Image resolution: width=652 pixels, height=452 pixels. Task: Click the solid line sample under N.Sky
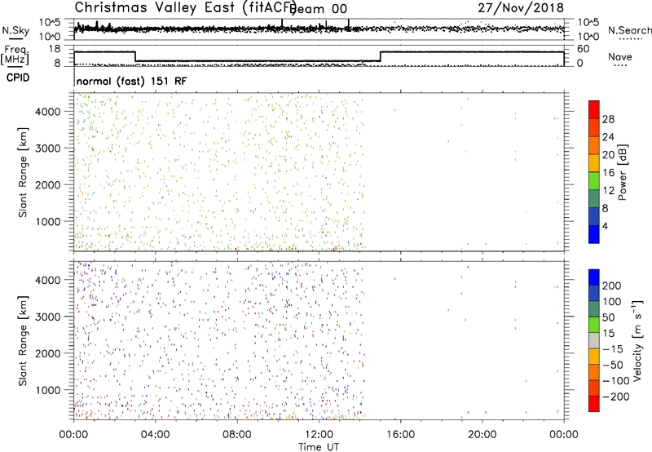[15, 38]
